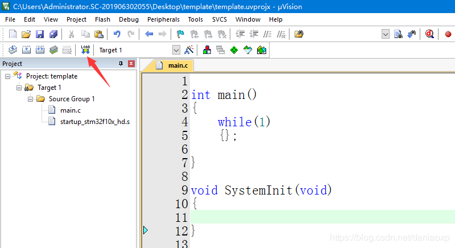Viewport: 455px width, 248px height.
Task: Click the Insert Bookmark flag icon
Action: pyautogui.click(x=180, y=34)
